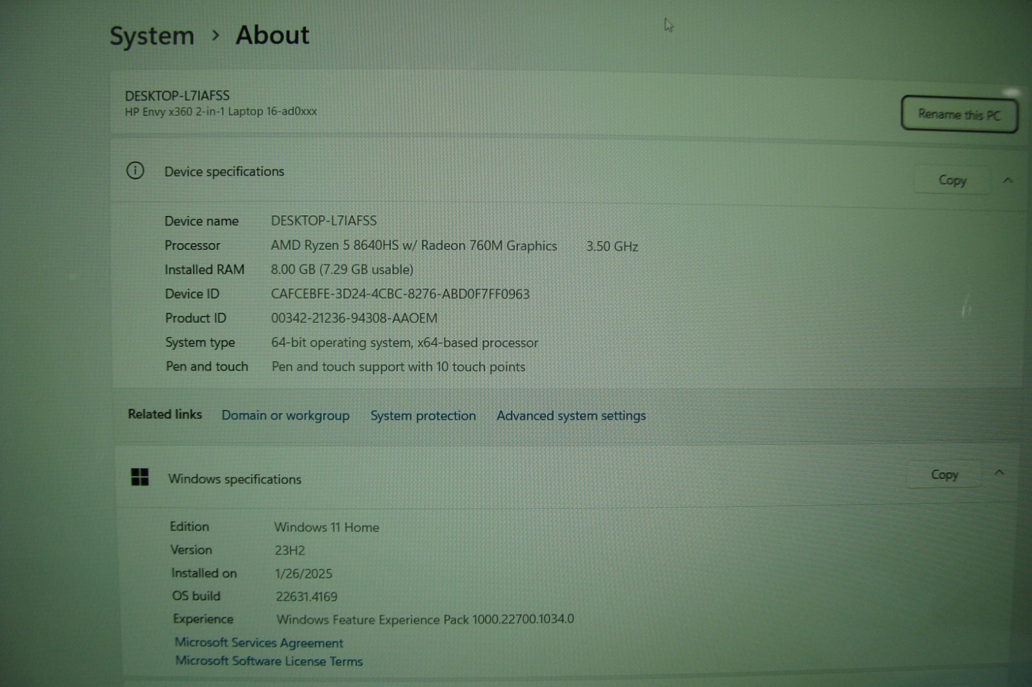
Task: Select the Device name value DESKTOP-L7IAFSS
Action: [x=324, y=220]
